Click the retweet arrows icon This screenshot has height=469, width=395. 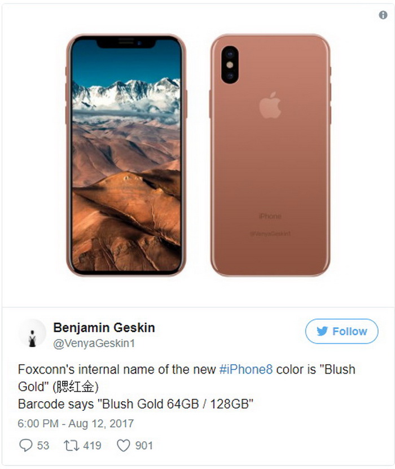pos(72,445)
